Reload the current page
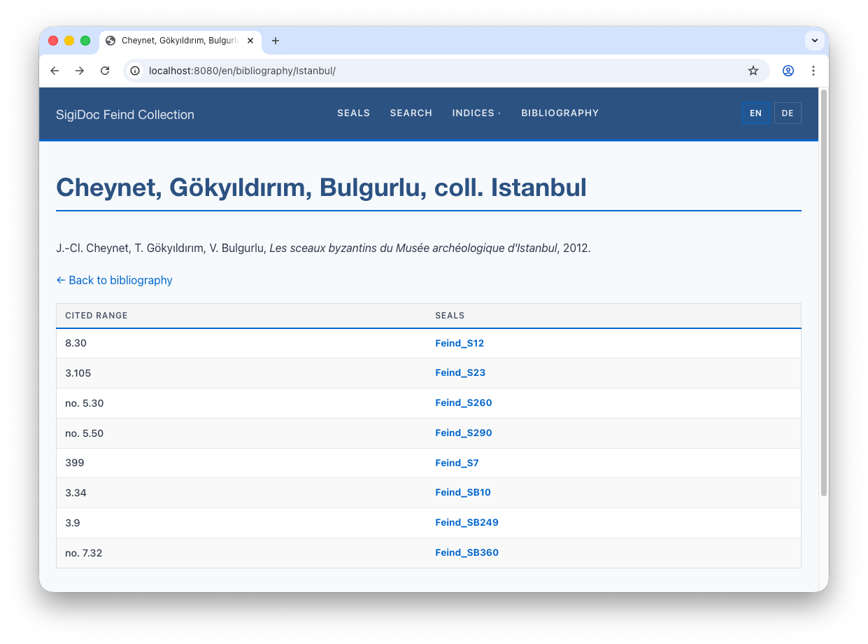The image size is (868, 644). click(x=105, y=71)
